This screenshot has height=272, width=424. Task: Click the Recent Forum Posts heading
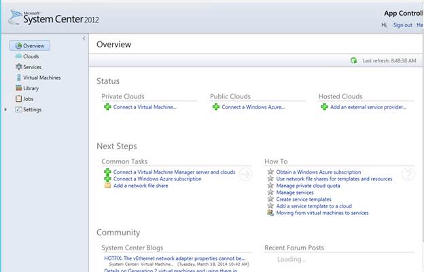click(x=294, y=248)
